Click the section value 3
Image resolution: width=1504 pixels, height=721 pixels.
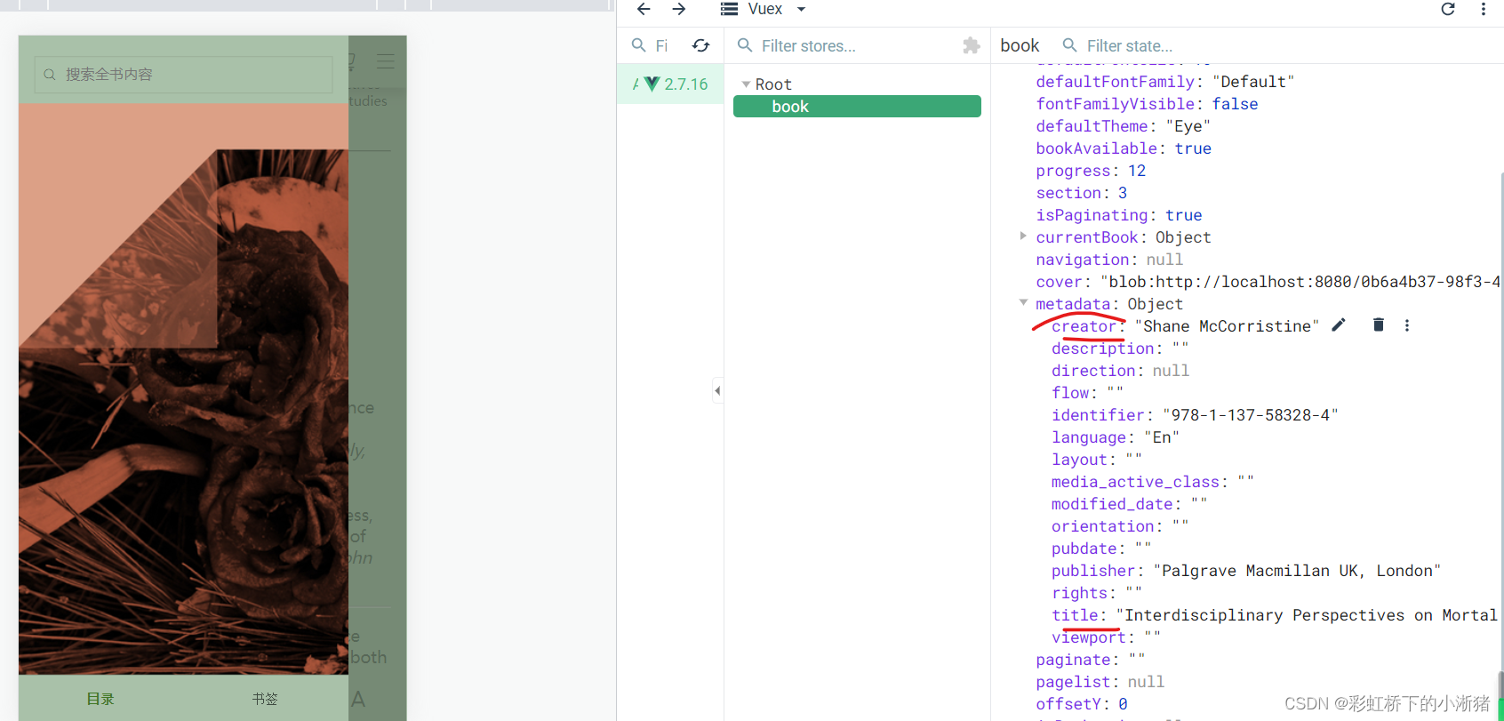point(1123,193)
